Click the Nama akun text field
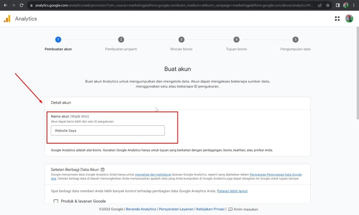 point(108,131)
